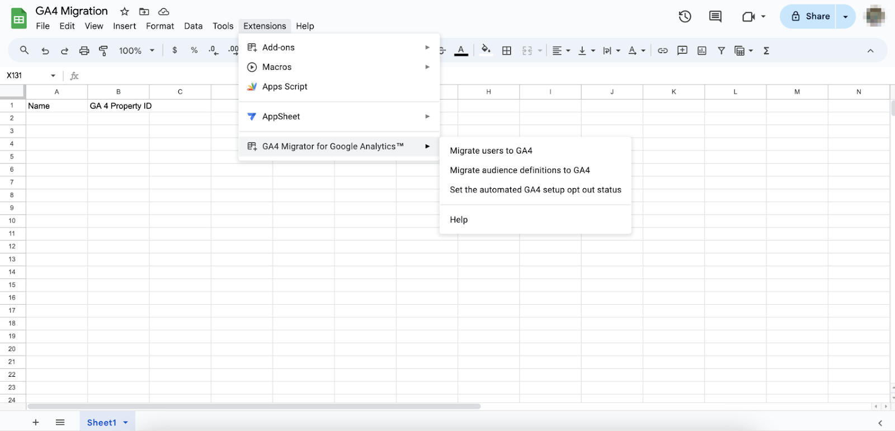Screen dimensions: 895x431
Task: Open the text rotation dropdown
Action: coord(637,51)
